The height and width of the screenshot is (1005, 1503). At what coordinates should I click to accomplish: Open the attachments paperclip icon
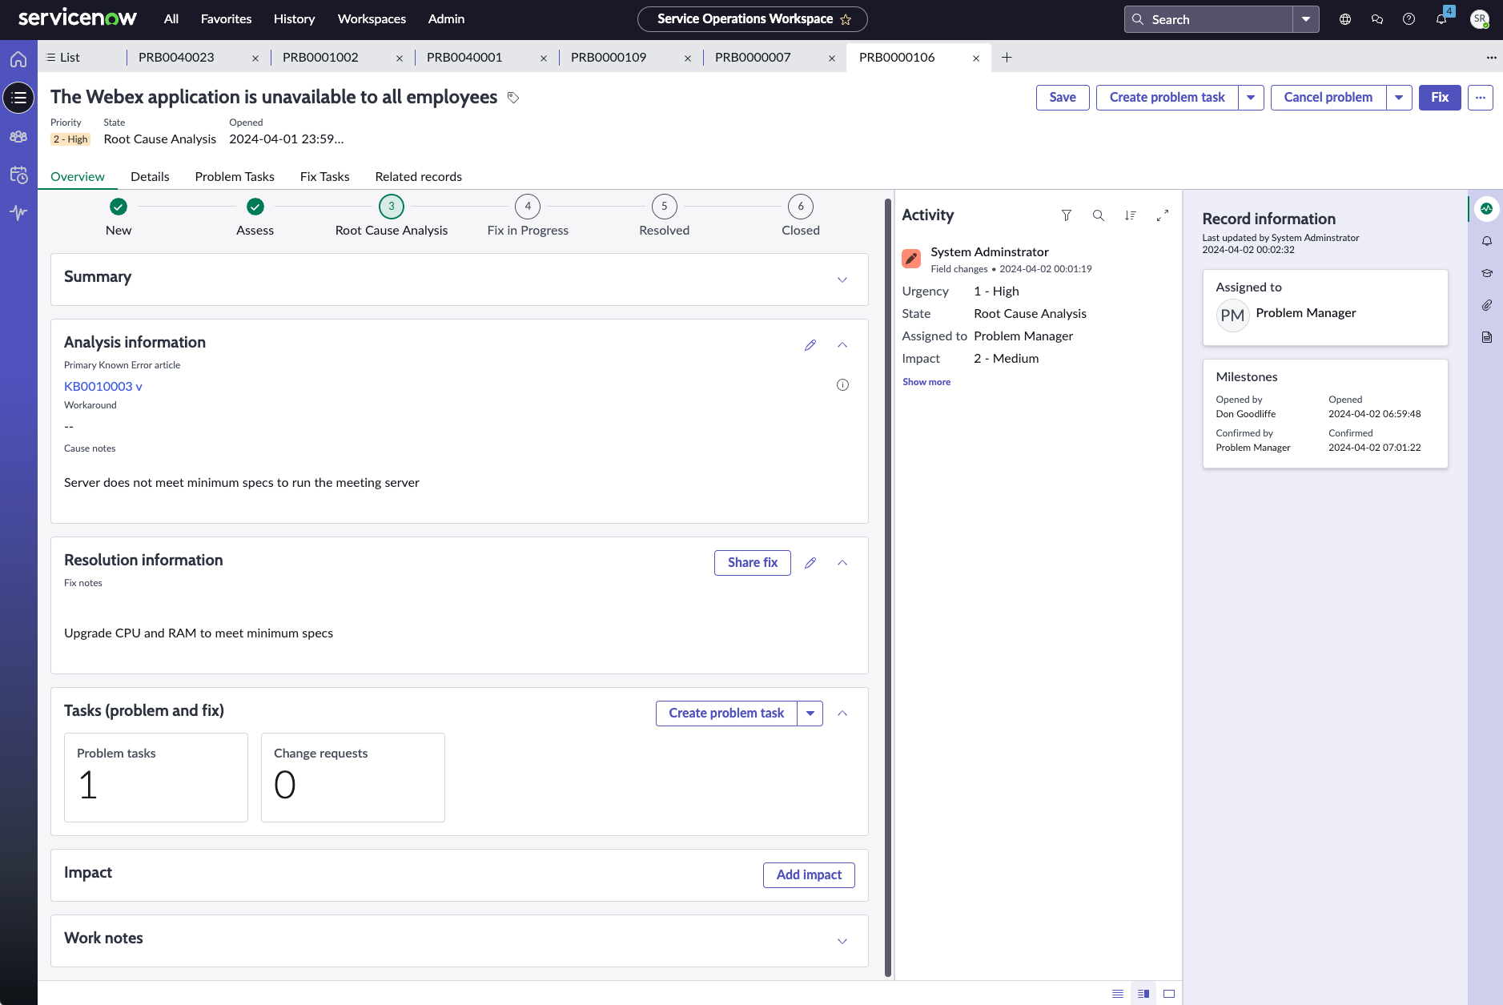point(1487,305)
